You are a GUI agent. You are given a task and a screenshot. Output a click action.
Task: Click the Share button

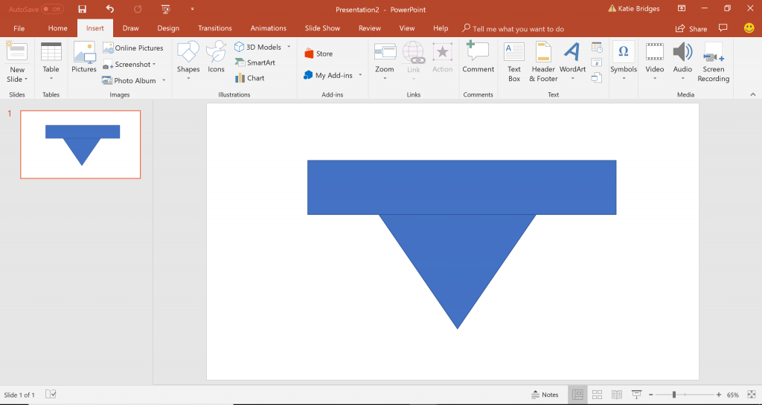tap(691, 29)
